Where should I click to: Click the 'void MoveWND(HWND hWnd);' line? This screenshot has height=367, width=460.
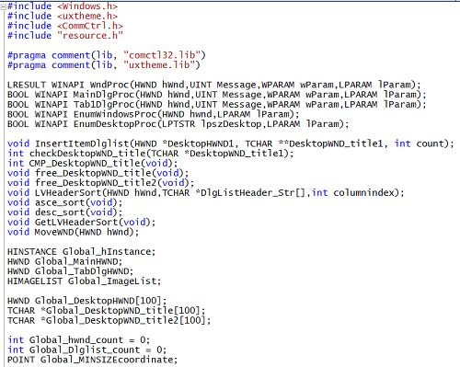click(74, 232)
